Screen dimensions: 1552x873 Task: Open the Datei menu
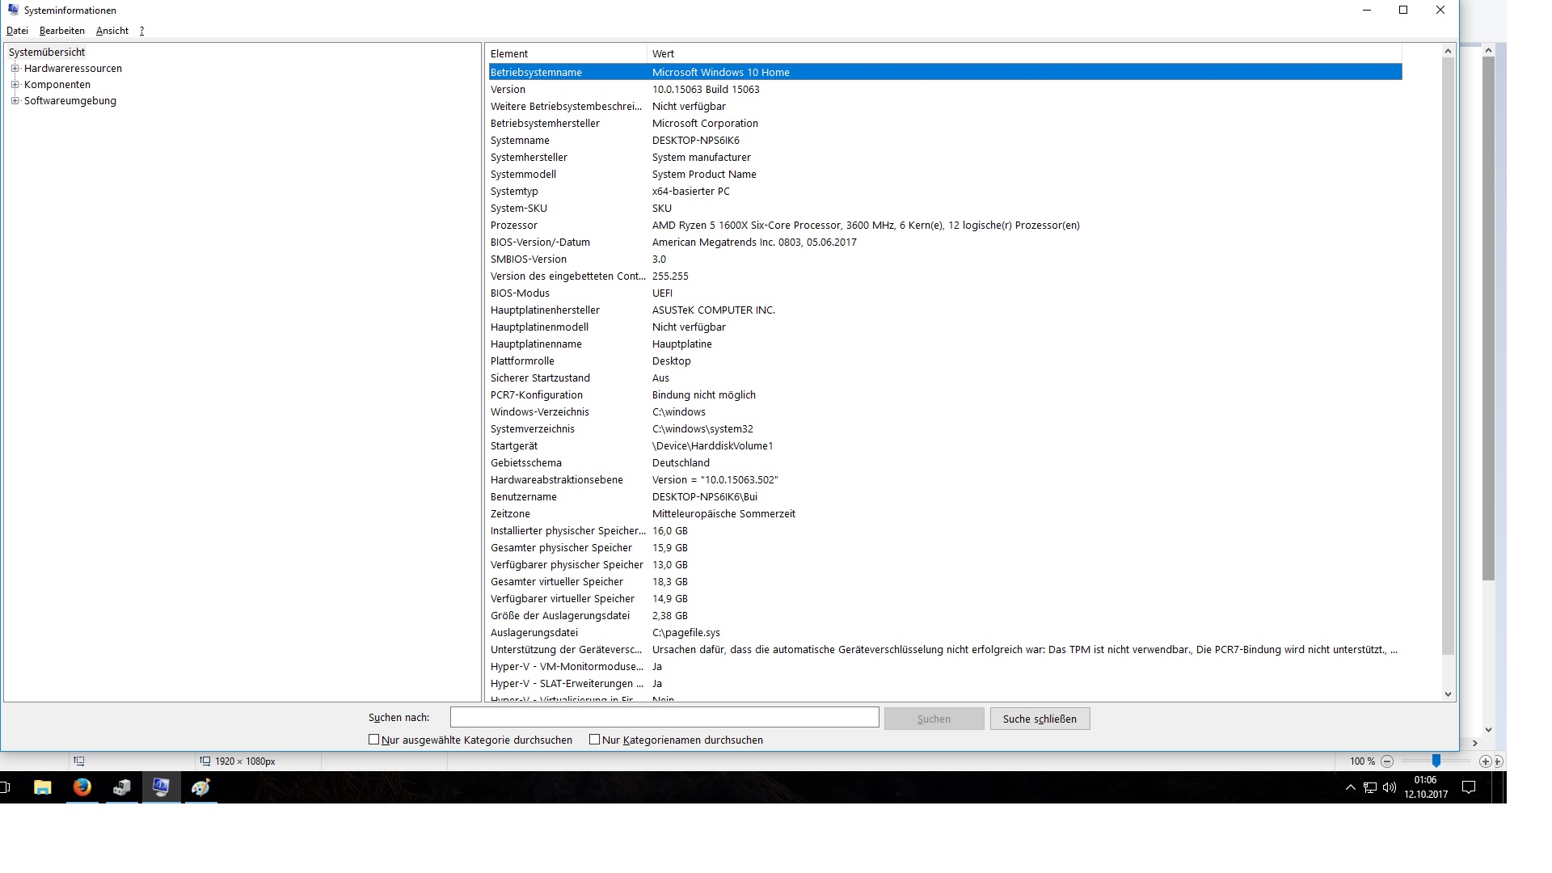17,31
